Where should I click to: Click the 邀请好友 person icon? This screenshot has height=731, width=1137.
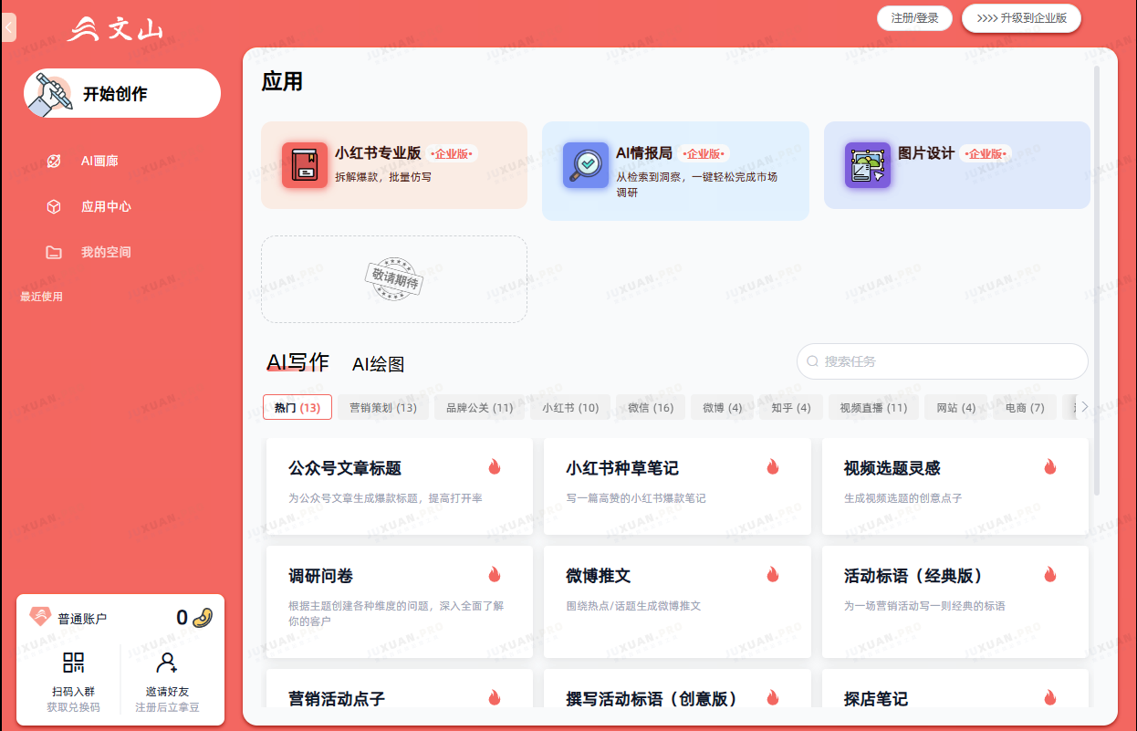click(x=167, y=663)
